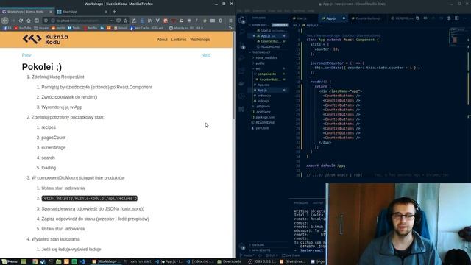This screenshot has width=471, height=265.
Task: Go to the Prev workshop slide
Action: [x=26, y=55]
